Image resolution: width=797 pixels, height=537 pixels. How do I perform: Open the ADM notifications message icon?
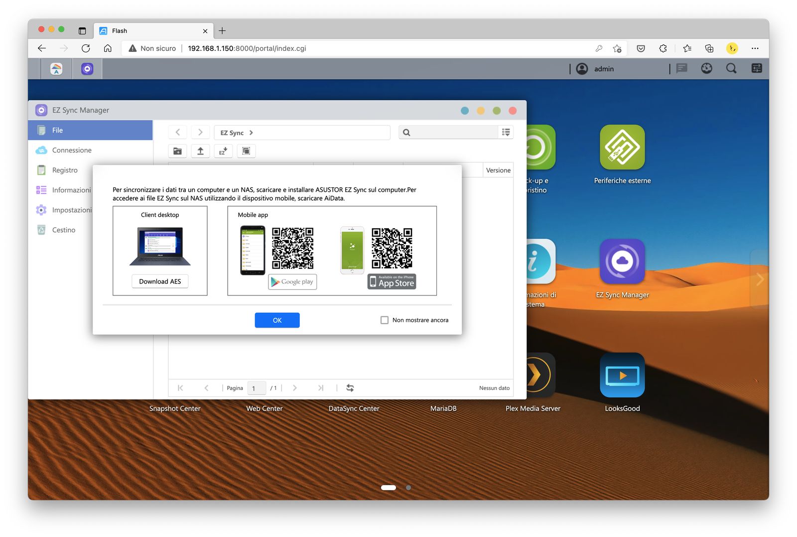(682, 68)
